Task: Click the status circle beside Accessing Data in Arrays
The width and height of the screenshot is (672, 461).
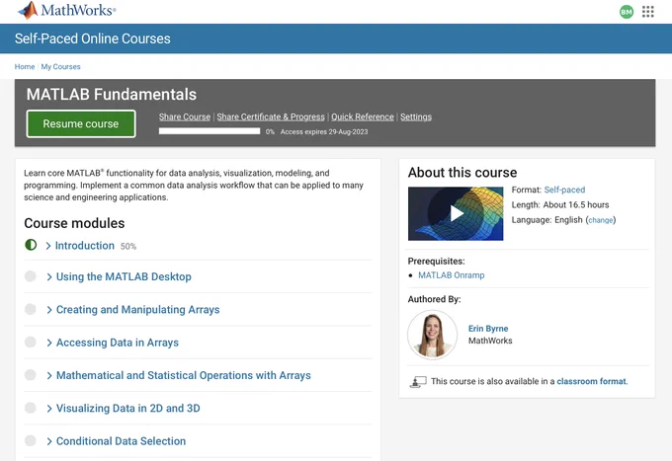Action: point(31,342)
